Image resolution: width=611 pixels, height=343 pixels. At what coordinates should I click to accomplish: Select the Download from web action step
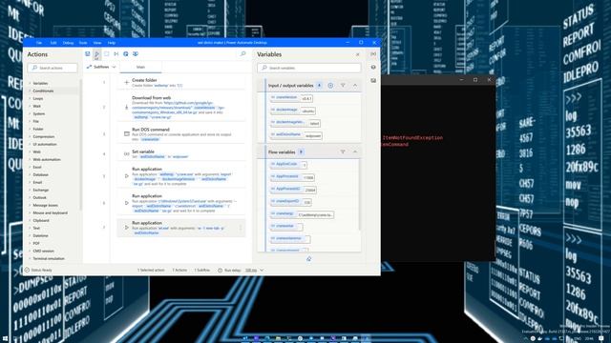coord(181,108)
